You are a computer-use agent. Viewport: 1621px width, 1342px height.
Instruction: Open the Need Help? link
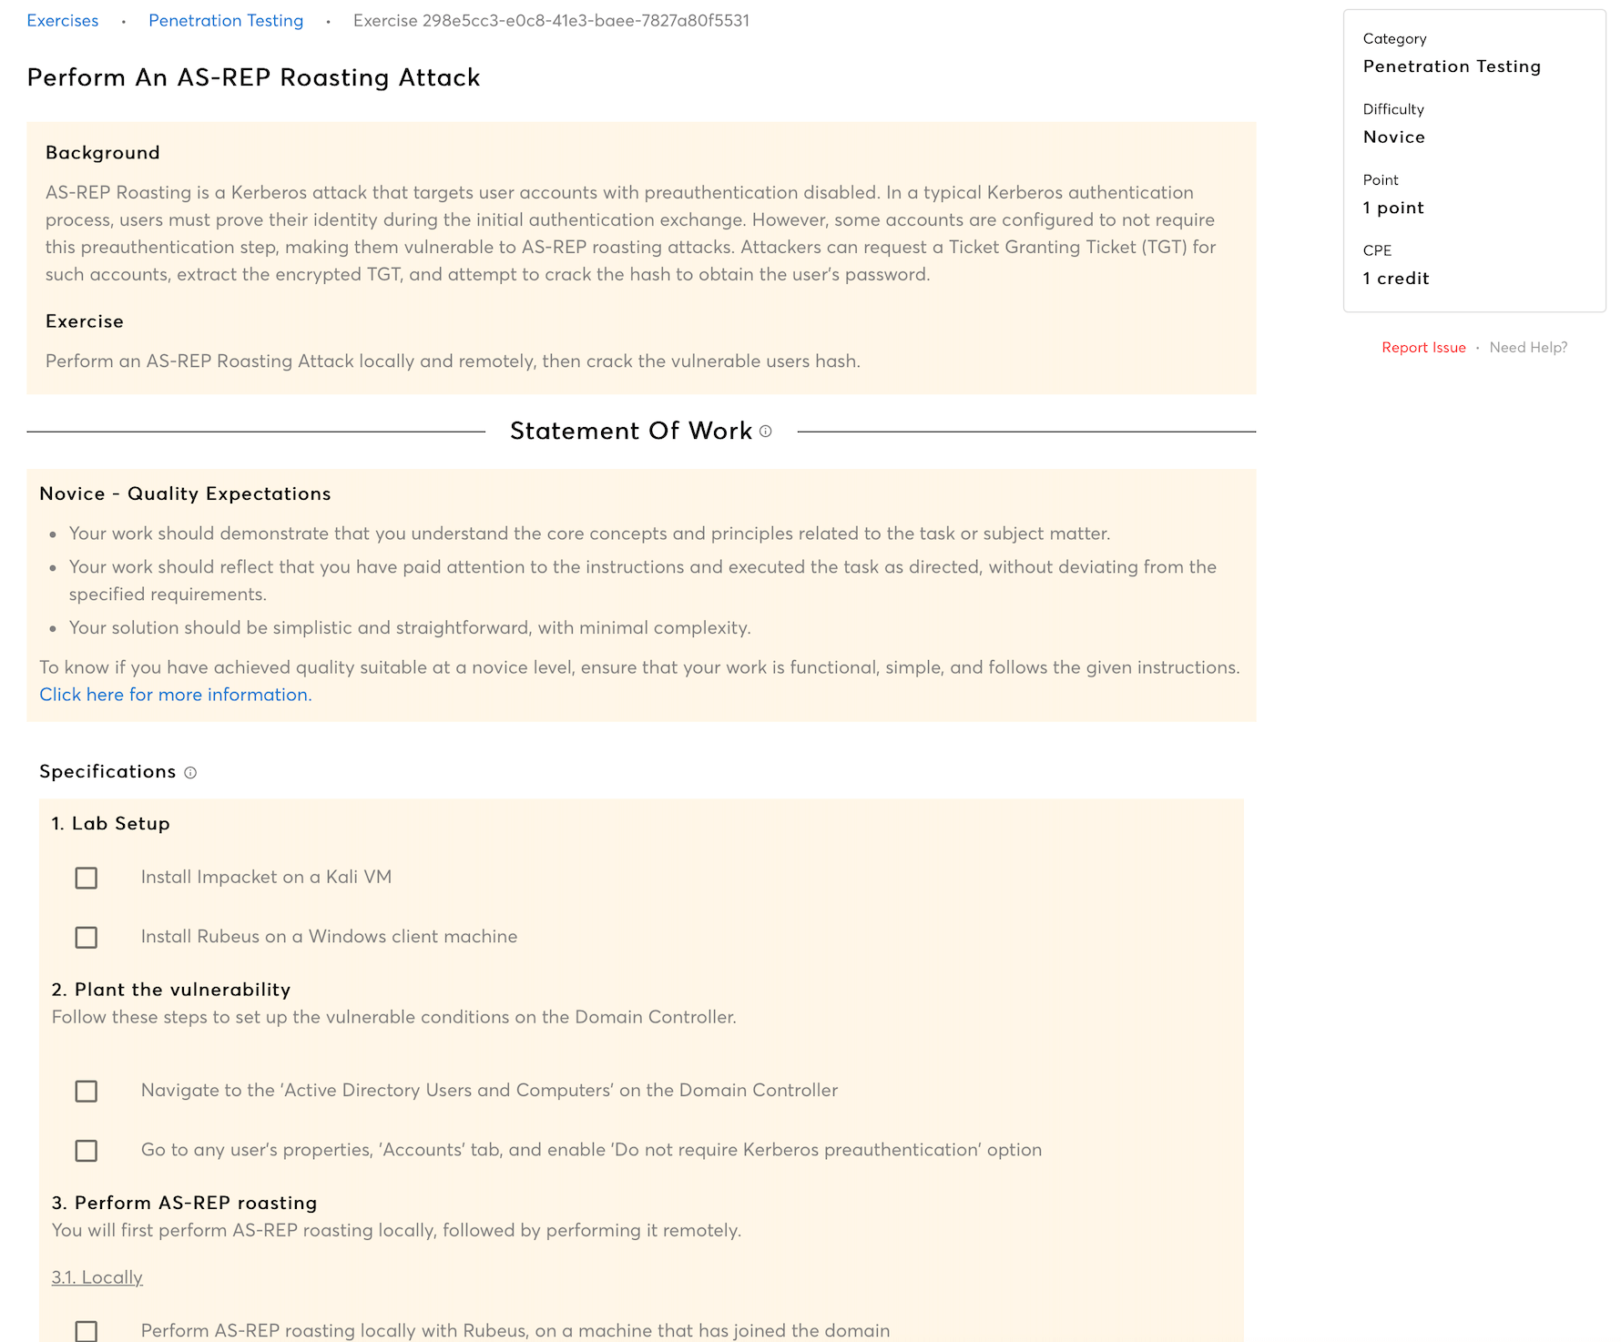[x=1528, y=348]
